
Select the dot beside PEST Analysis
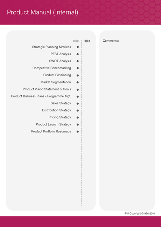tap(78, 54)
